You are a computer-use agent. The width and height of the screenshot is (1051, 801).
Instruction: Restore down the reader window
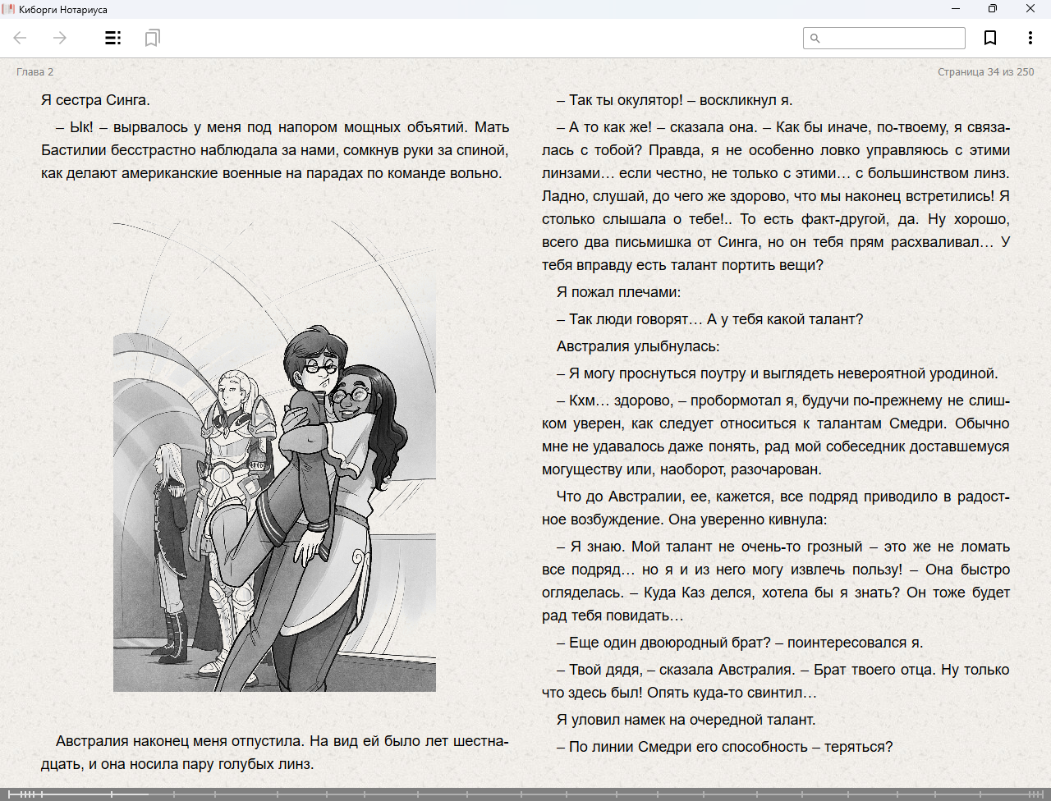tap(993, 9)
